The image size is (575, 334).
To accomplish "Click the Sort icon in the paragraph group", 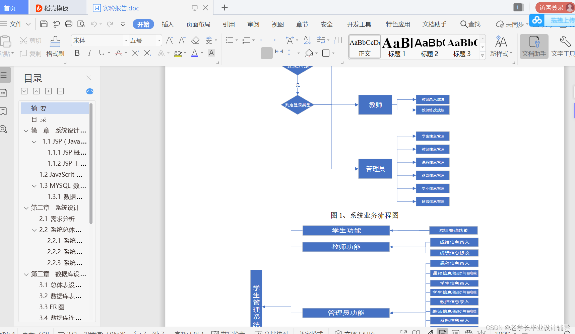I will 307,40.
